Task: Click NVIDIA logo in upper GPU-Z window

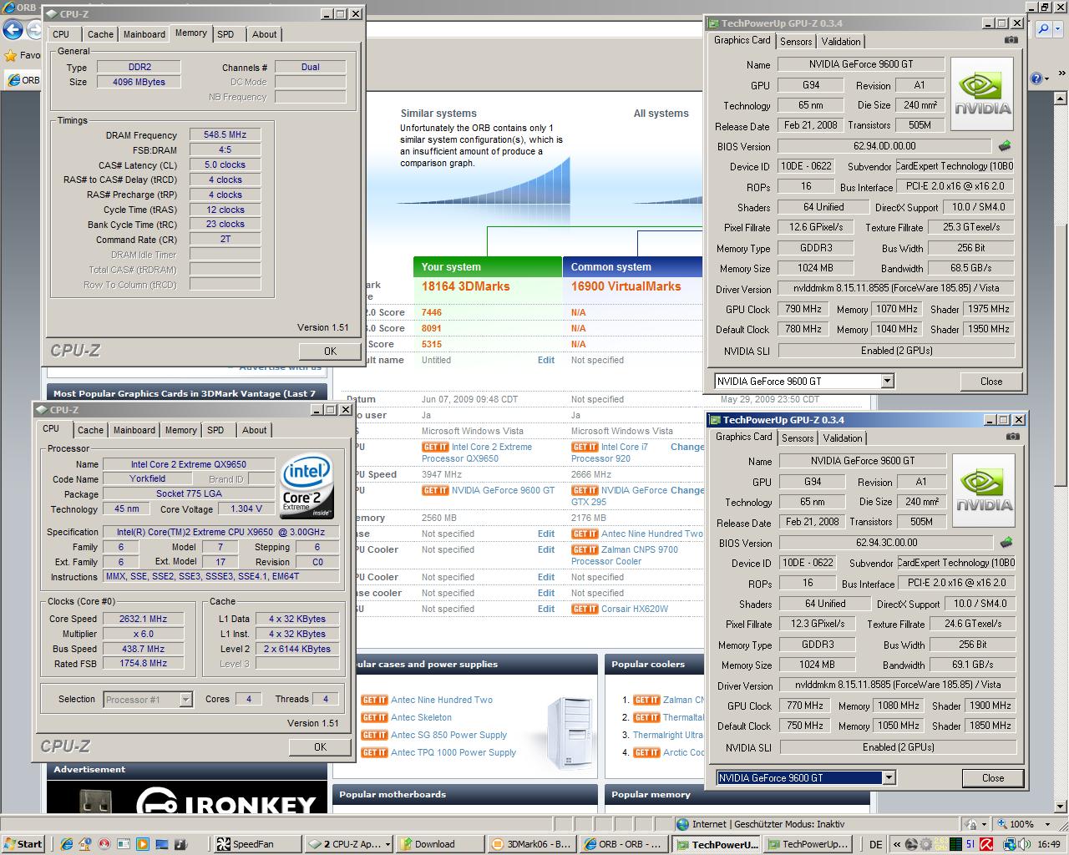Action: click(x=982, y=94)
